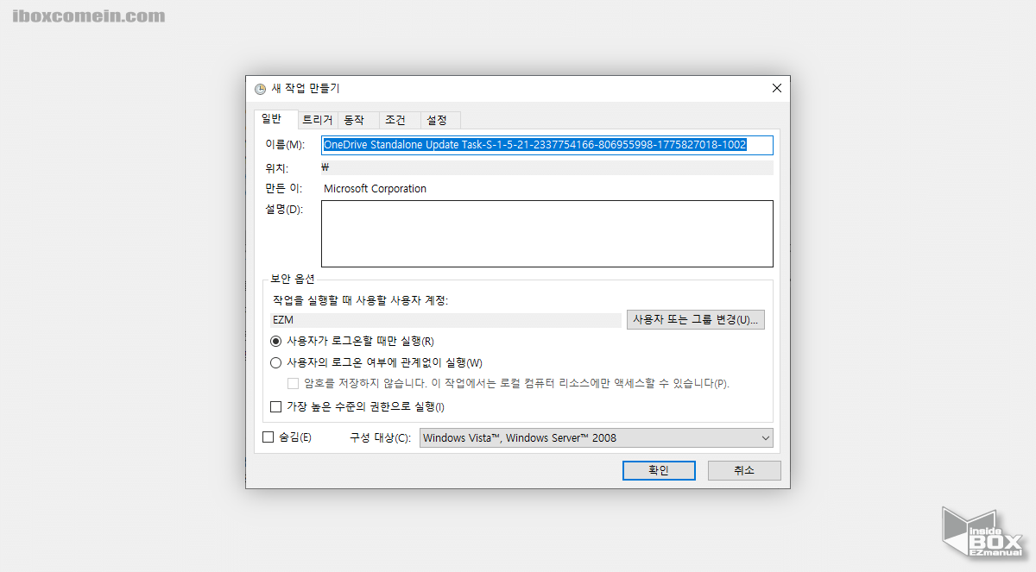The width and height of the screenshot is (1036, 572).
Task: Open the 조건 tab
Action: (397, 120)
